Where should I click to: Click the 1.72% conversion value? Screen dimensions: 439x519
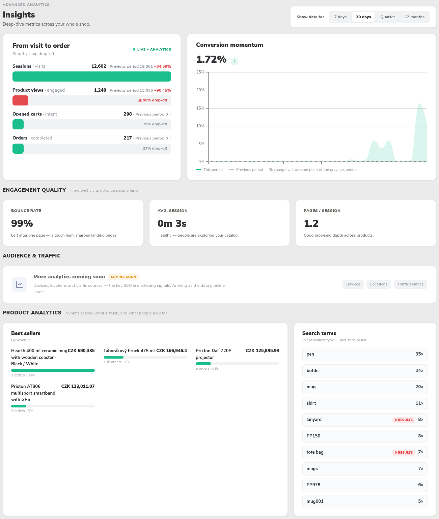[x=211, y=59]
